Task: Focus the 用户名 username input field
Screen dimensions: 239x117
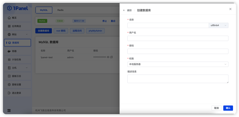Action: (178, 39)
